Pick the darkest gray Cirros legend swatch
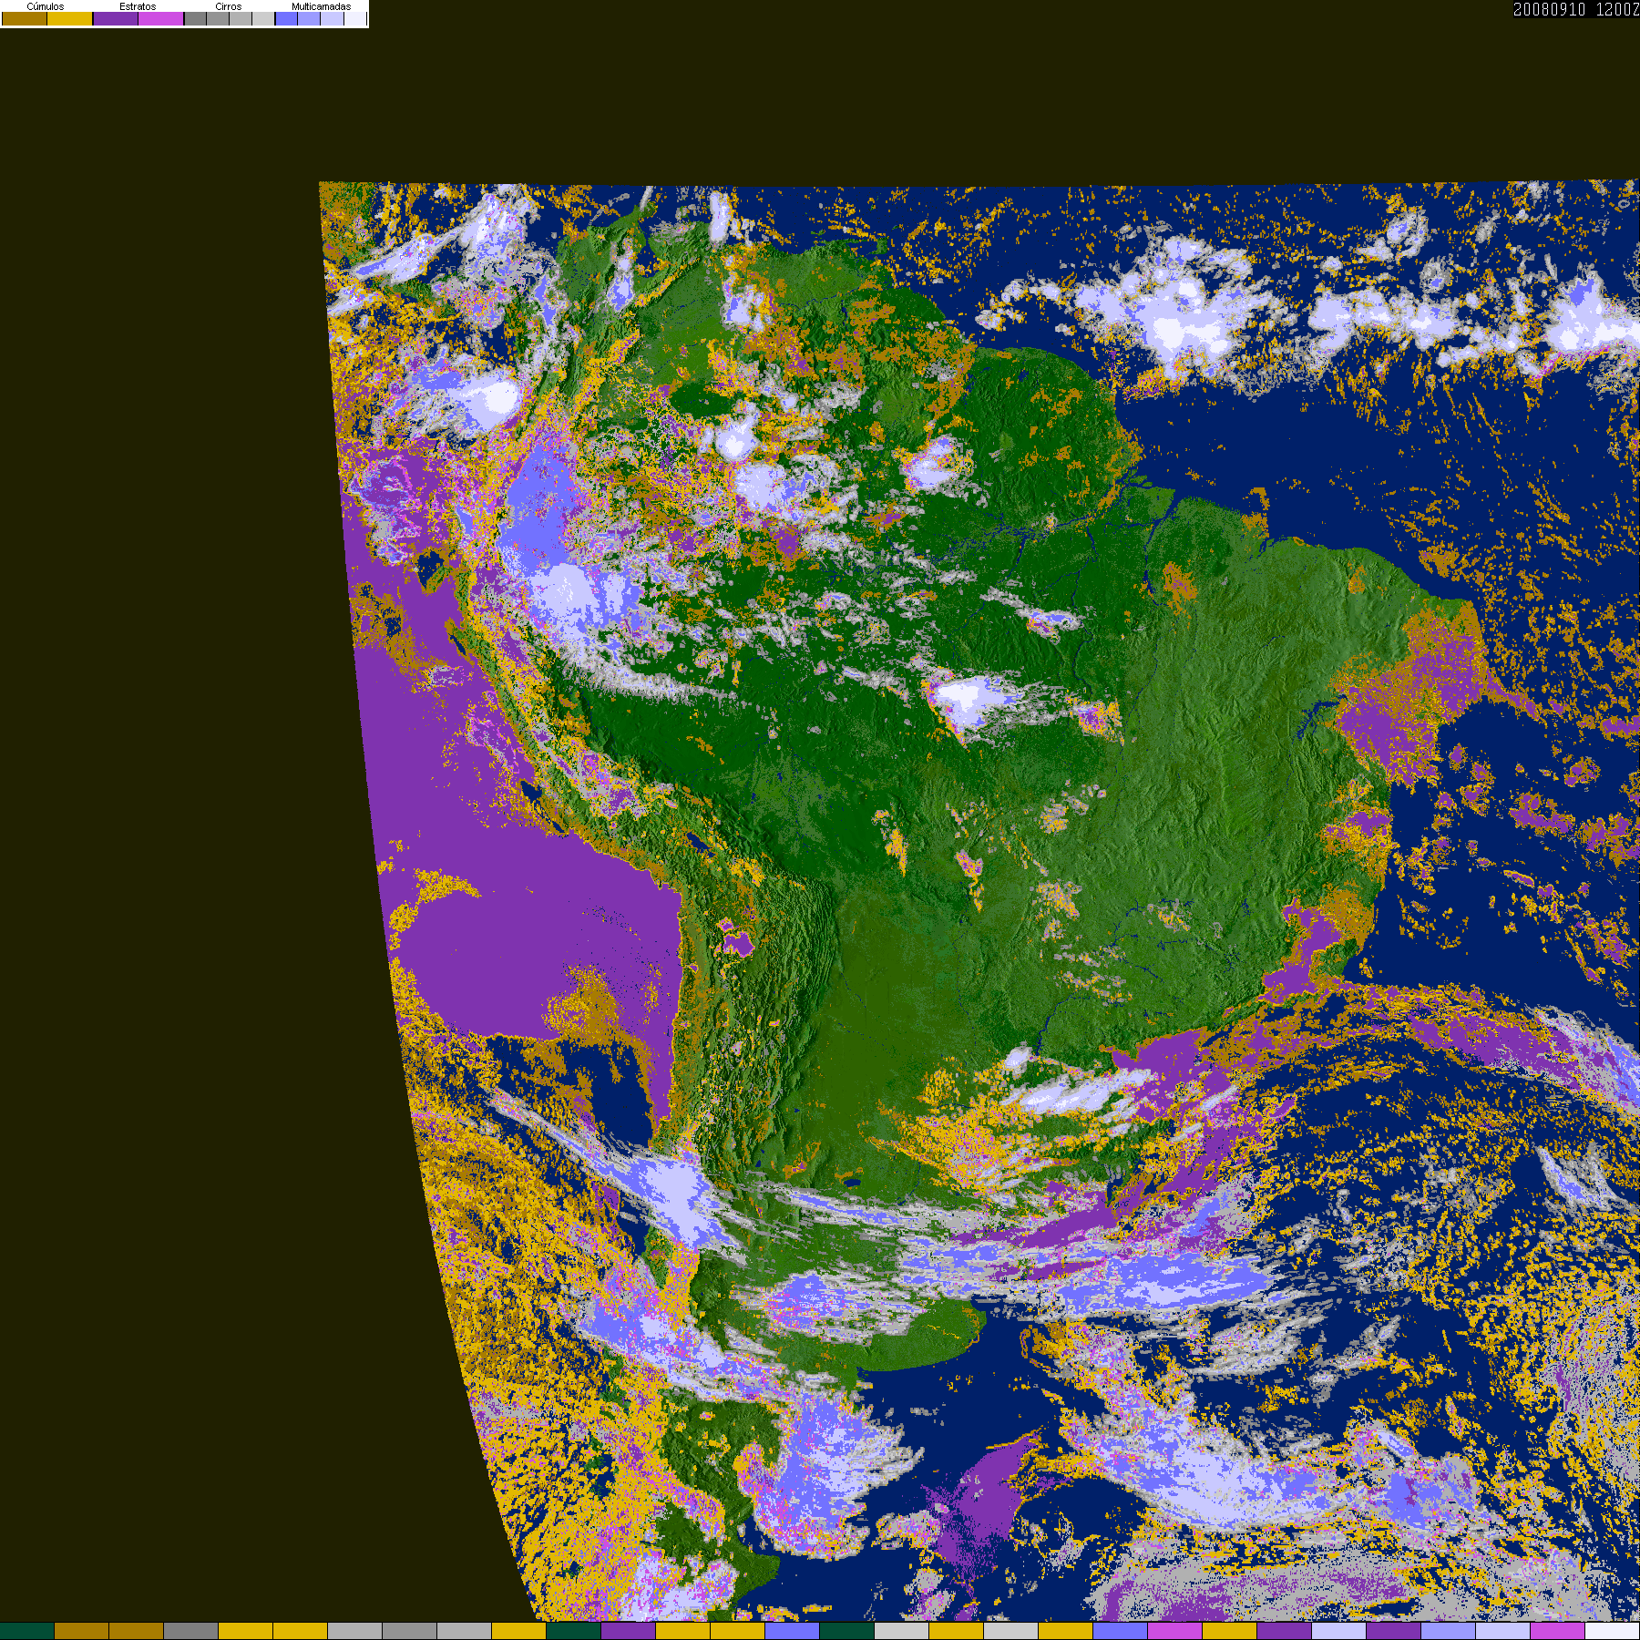The height and width of the screenshot is (1640, 1640). click(x=196, y=18)
